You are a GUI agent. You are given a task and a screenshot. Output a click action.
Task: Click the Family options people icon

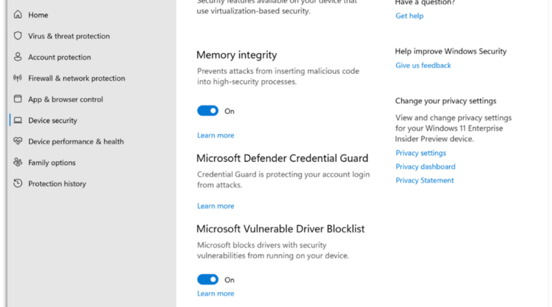tap(18, 162)
